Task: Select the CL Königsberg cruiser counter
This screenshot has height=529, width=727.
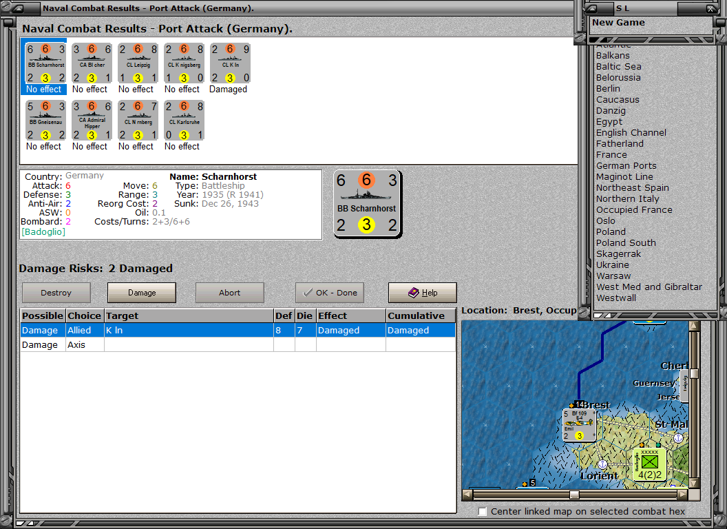Action: coord(184,63)
